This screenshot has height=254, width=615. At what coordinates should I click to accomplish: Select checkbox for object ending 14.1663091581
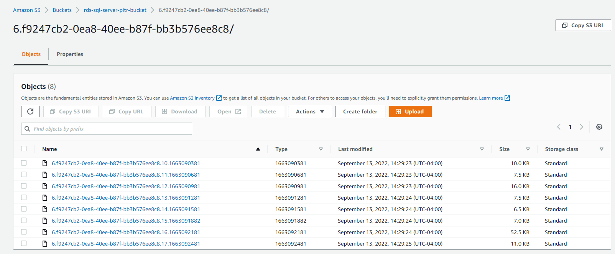(x=24, y=209)
